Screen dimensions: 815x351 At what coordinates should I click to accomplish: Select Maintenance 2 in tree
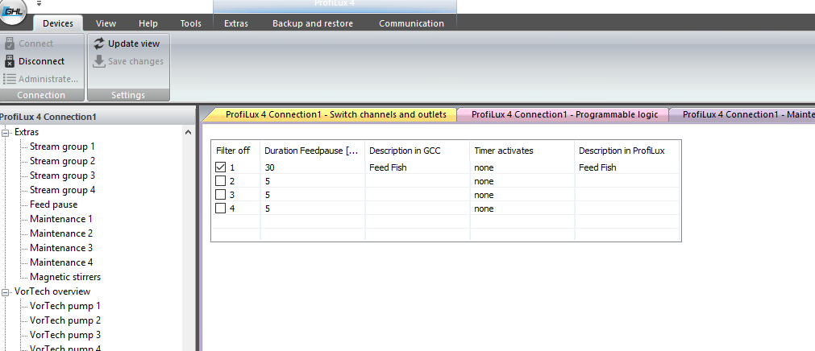[x=61, y=233]
